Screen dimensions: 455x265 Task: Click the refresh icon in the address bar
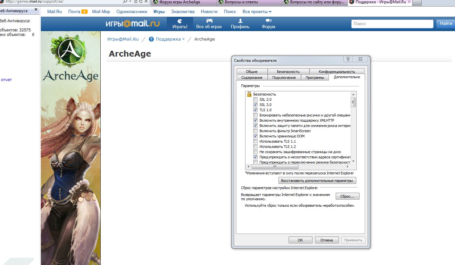[x=141, y=2]
